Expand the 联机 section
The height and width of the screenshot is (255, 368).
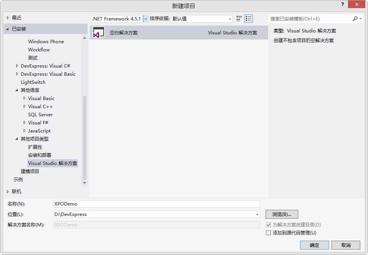pos(8,191)
